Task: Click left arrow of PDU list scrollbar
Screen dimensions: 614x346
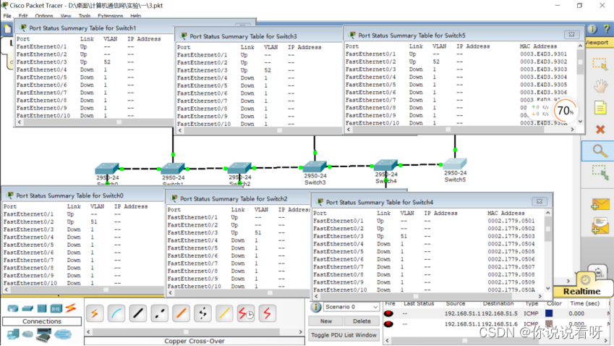Action: tap(387, 340)
